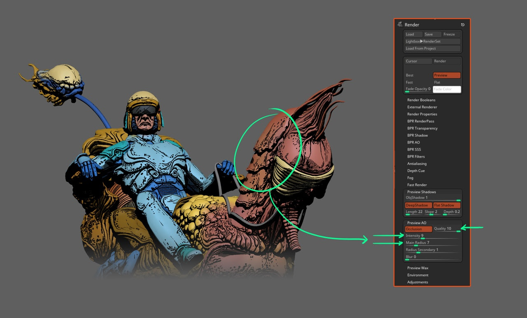Adjust AO Quality slider
The width and height of the screenshot is (527, 318).
pyautogui.click(x=447, y=229)
